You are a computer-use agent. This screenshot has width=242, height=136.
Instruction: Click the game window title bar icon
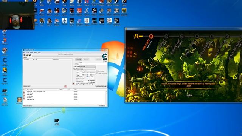pyautogui.click(x=126, y=29)
